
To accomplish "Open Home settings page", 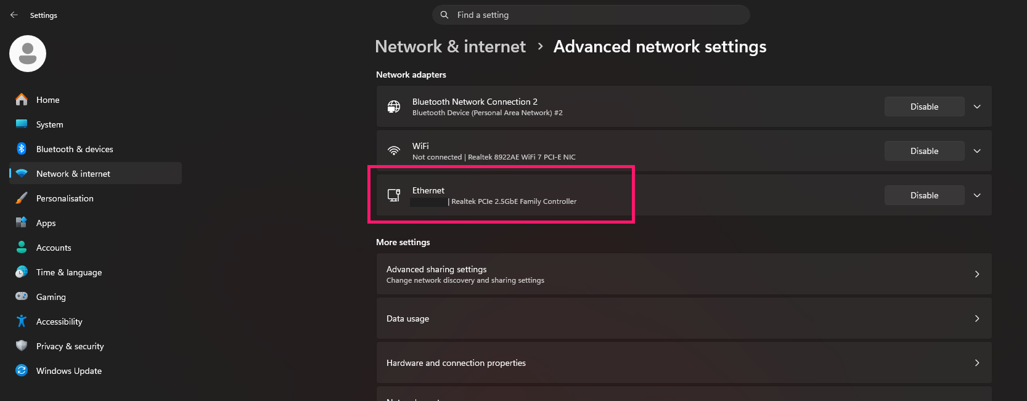I will 96,99.
